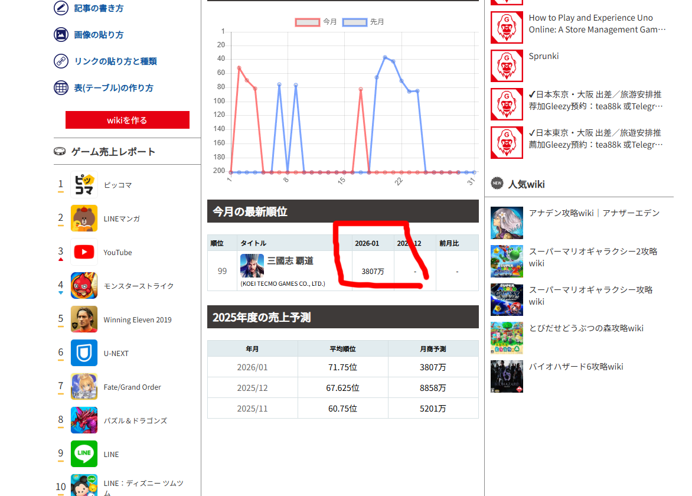Open the LINEマンガ app icon
This screenshot has height=496, width=692.
coord(84,218)
